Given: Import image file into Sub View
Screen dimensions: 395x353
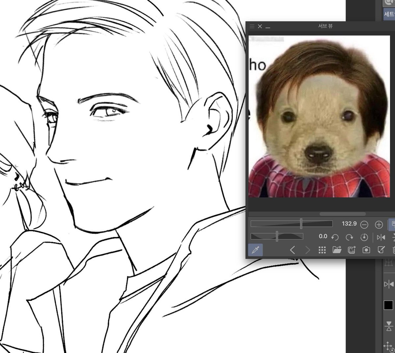Looking at the screenshot, I should [337, 250].
